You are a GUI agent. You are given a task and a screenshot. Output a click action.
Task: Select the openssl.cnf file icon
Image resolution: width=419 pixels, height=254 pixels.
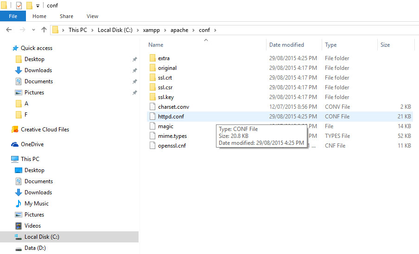(x=152, y=145)
